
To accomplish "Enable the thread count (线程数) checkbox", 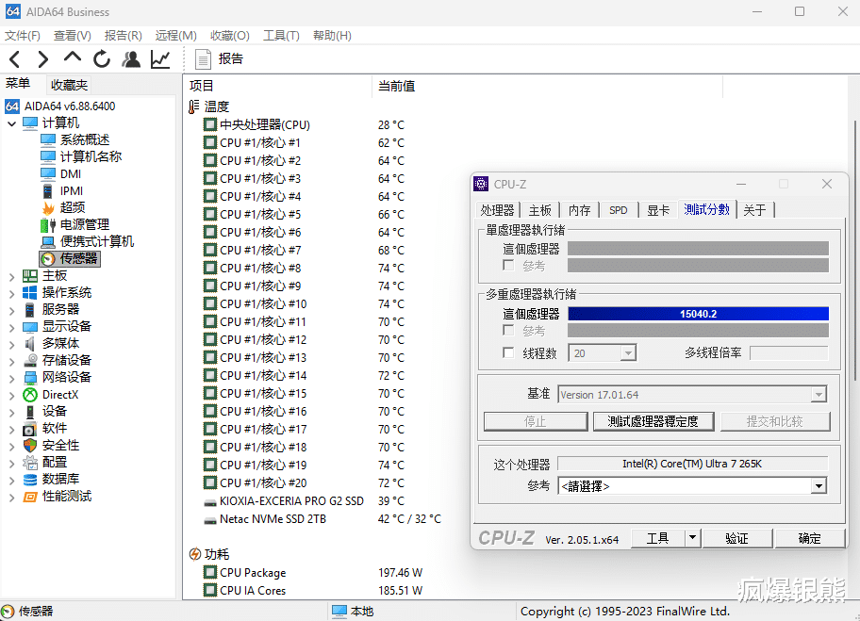I will coord(508,352).
